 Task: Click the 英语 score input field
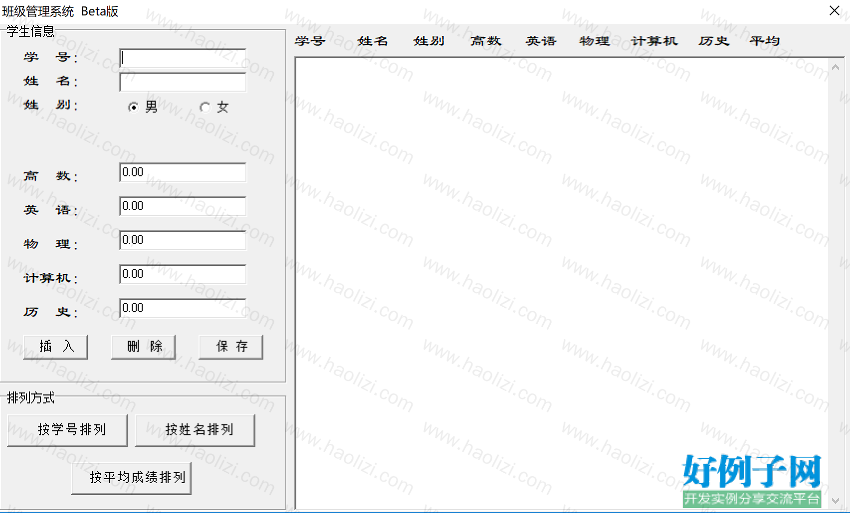(183, 207)
